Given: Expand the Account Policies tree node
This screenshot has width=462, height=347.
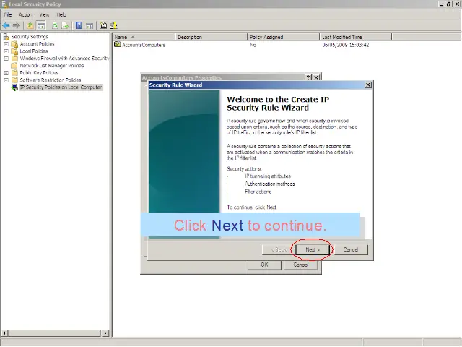Looking at the screenshot, I should [x=6, y=44].
